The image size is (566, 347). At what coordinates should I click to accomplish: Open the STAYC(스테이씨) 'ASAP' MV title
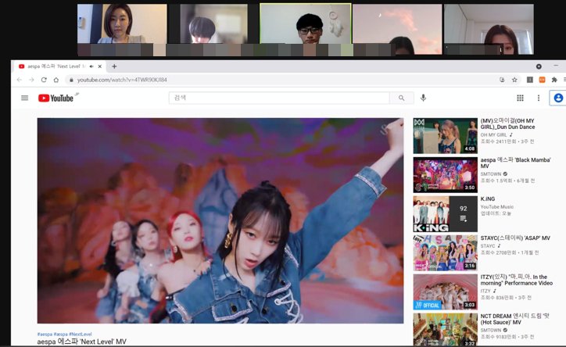[x=515, y=238]
